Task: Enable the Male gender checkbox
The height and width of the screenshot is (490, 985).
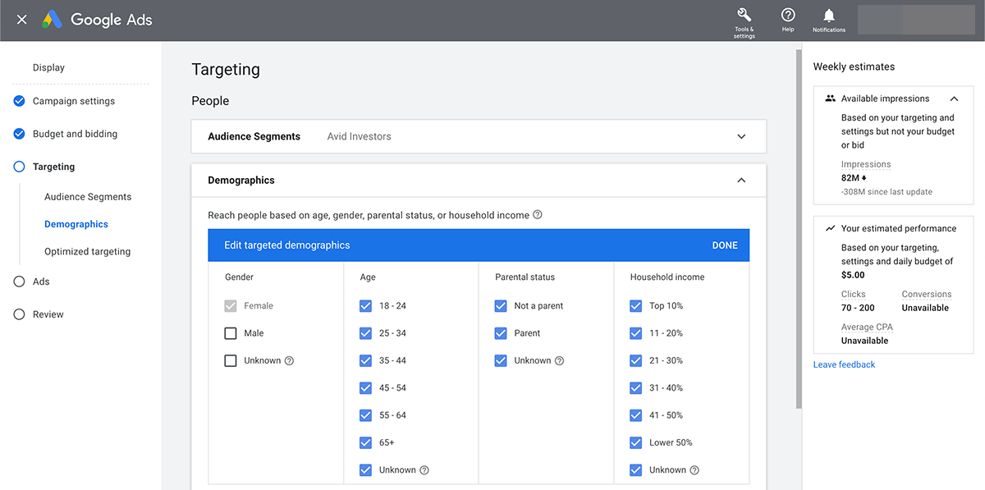Action: [x=230, y=332]
